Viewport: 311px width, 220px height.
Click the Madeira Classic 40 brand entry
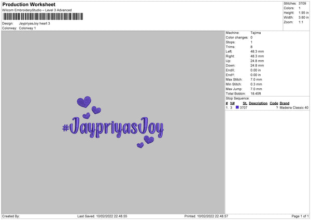tap(294, 107)
